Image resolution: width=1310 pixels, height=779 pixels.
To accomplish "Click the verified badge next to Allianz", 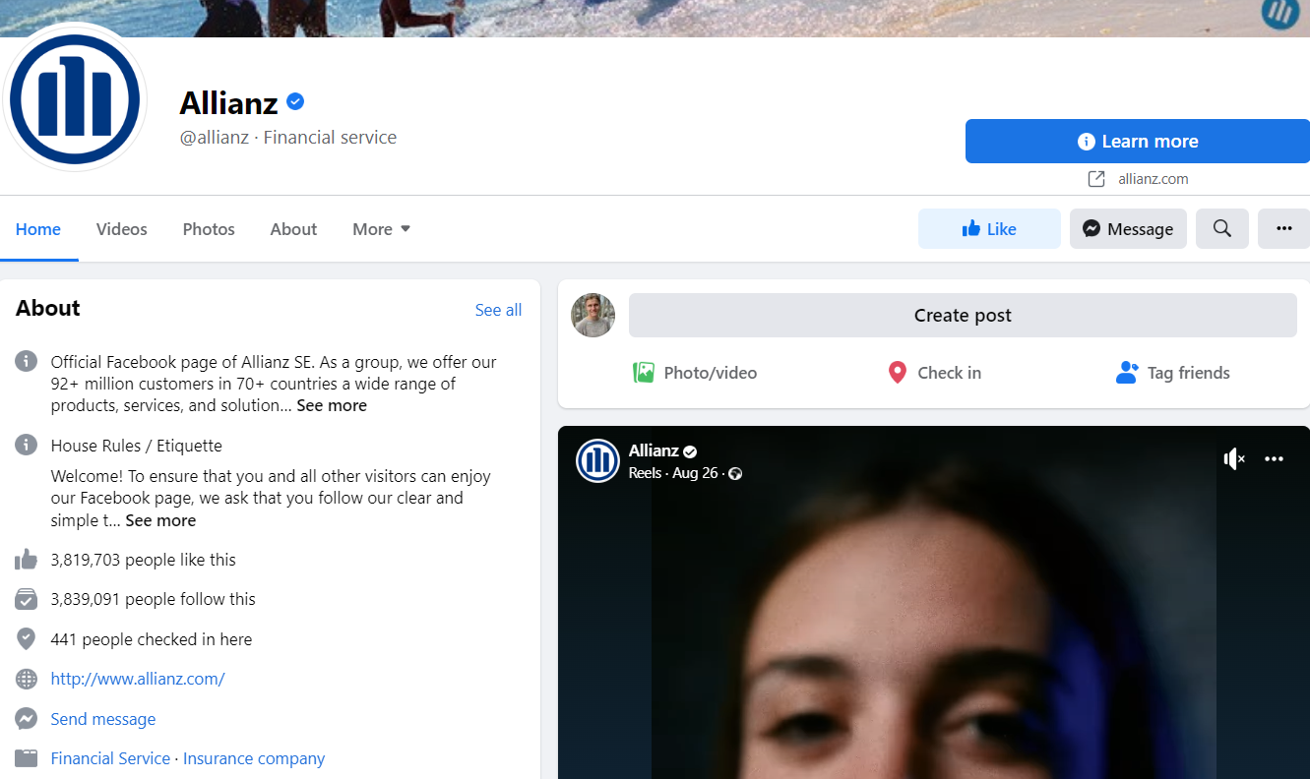I will (x=295, y=100).
